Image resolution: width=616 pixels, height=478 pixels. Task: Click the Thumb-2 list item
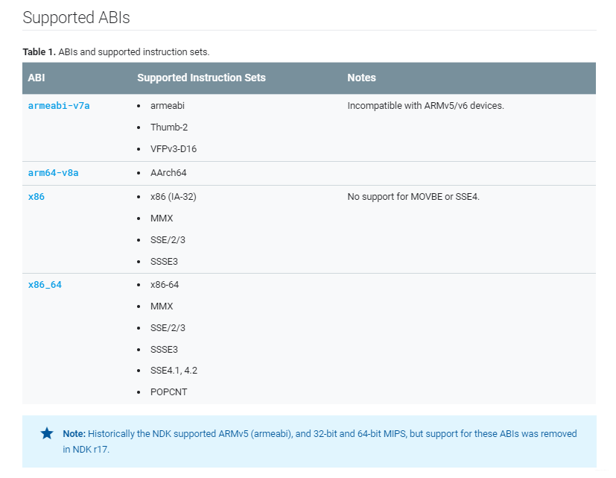(169, 127)
